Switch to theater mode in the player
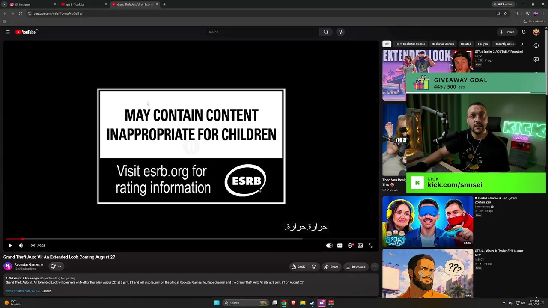The width and height of the screenshot is (548, 308). click(360, 246)
